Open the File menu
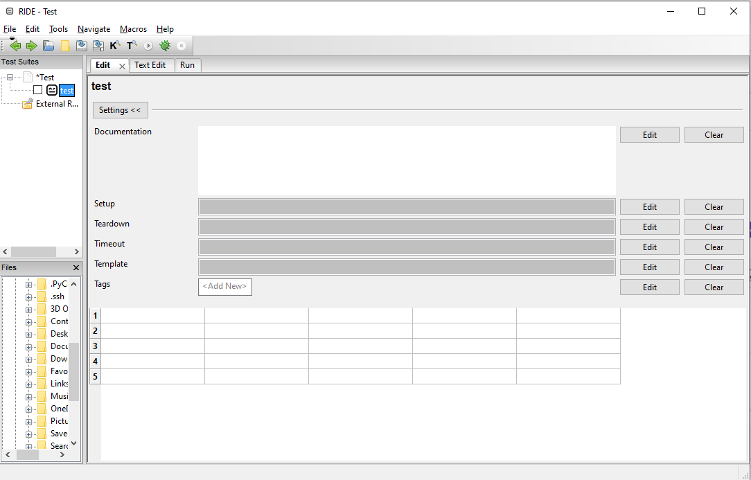The height and width of the screenshot is (480, 751). coord(10,29)
